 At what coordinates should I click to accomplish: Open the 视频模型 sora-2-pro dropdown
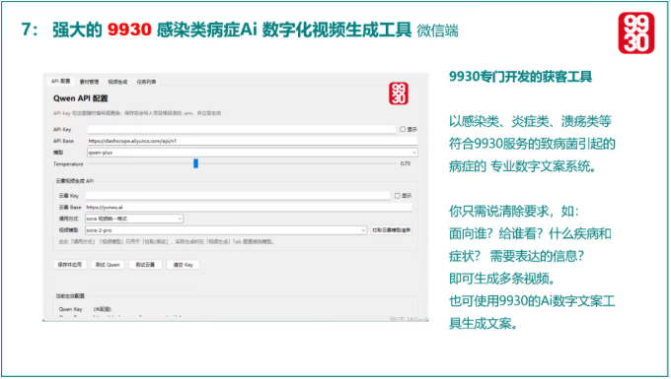[x=226, y=230]
